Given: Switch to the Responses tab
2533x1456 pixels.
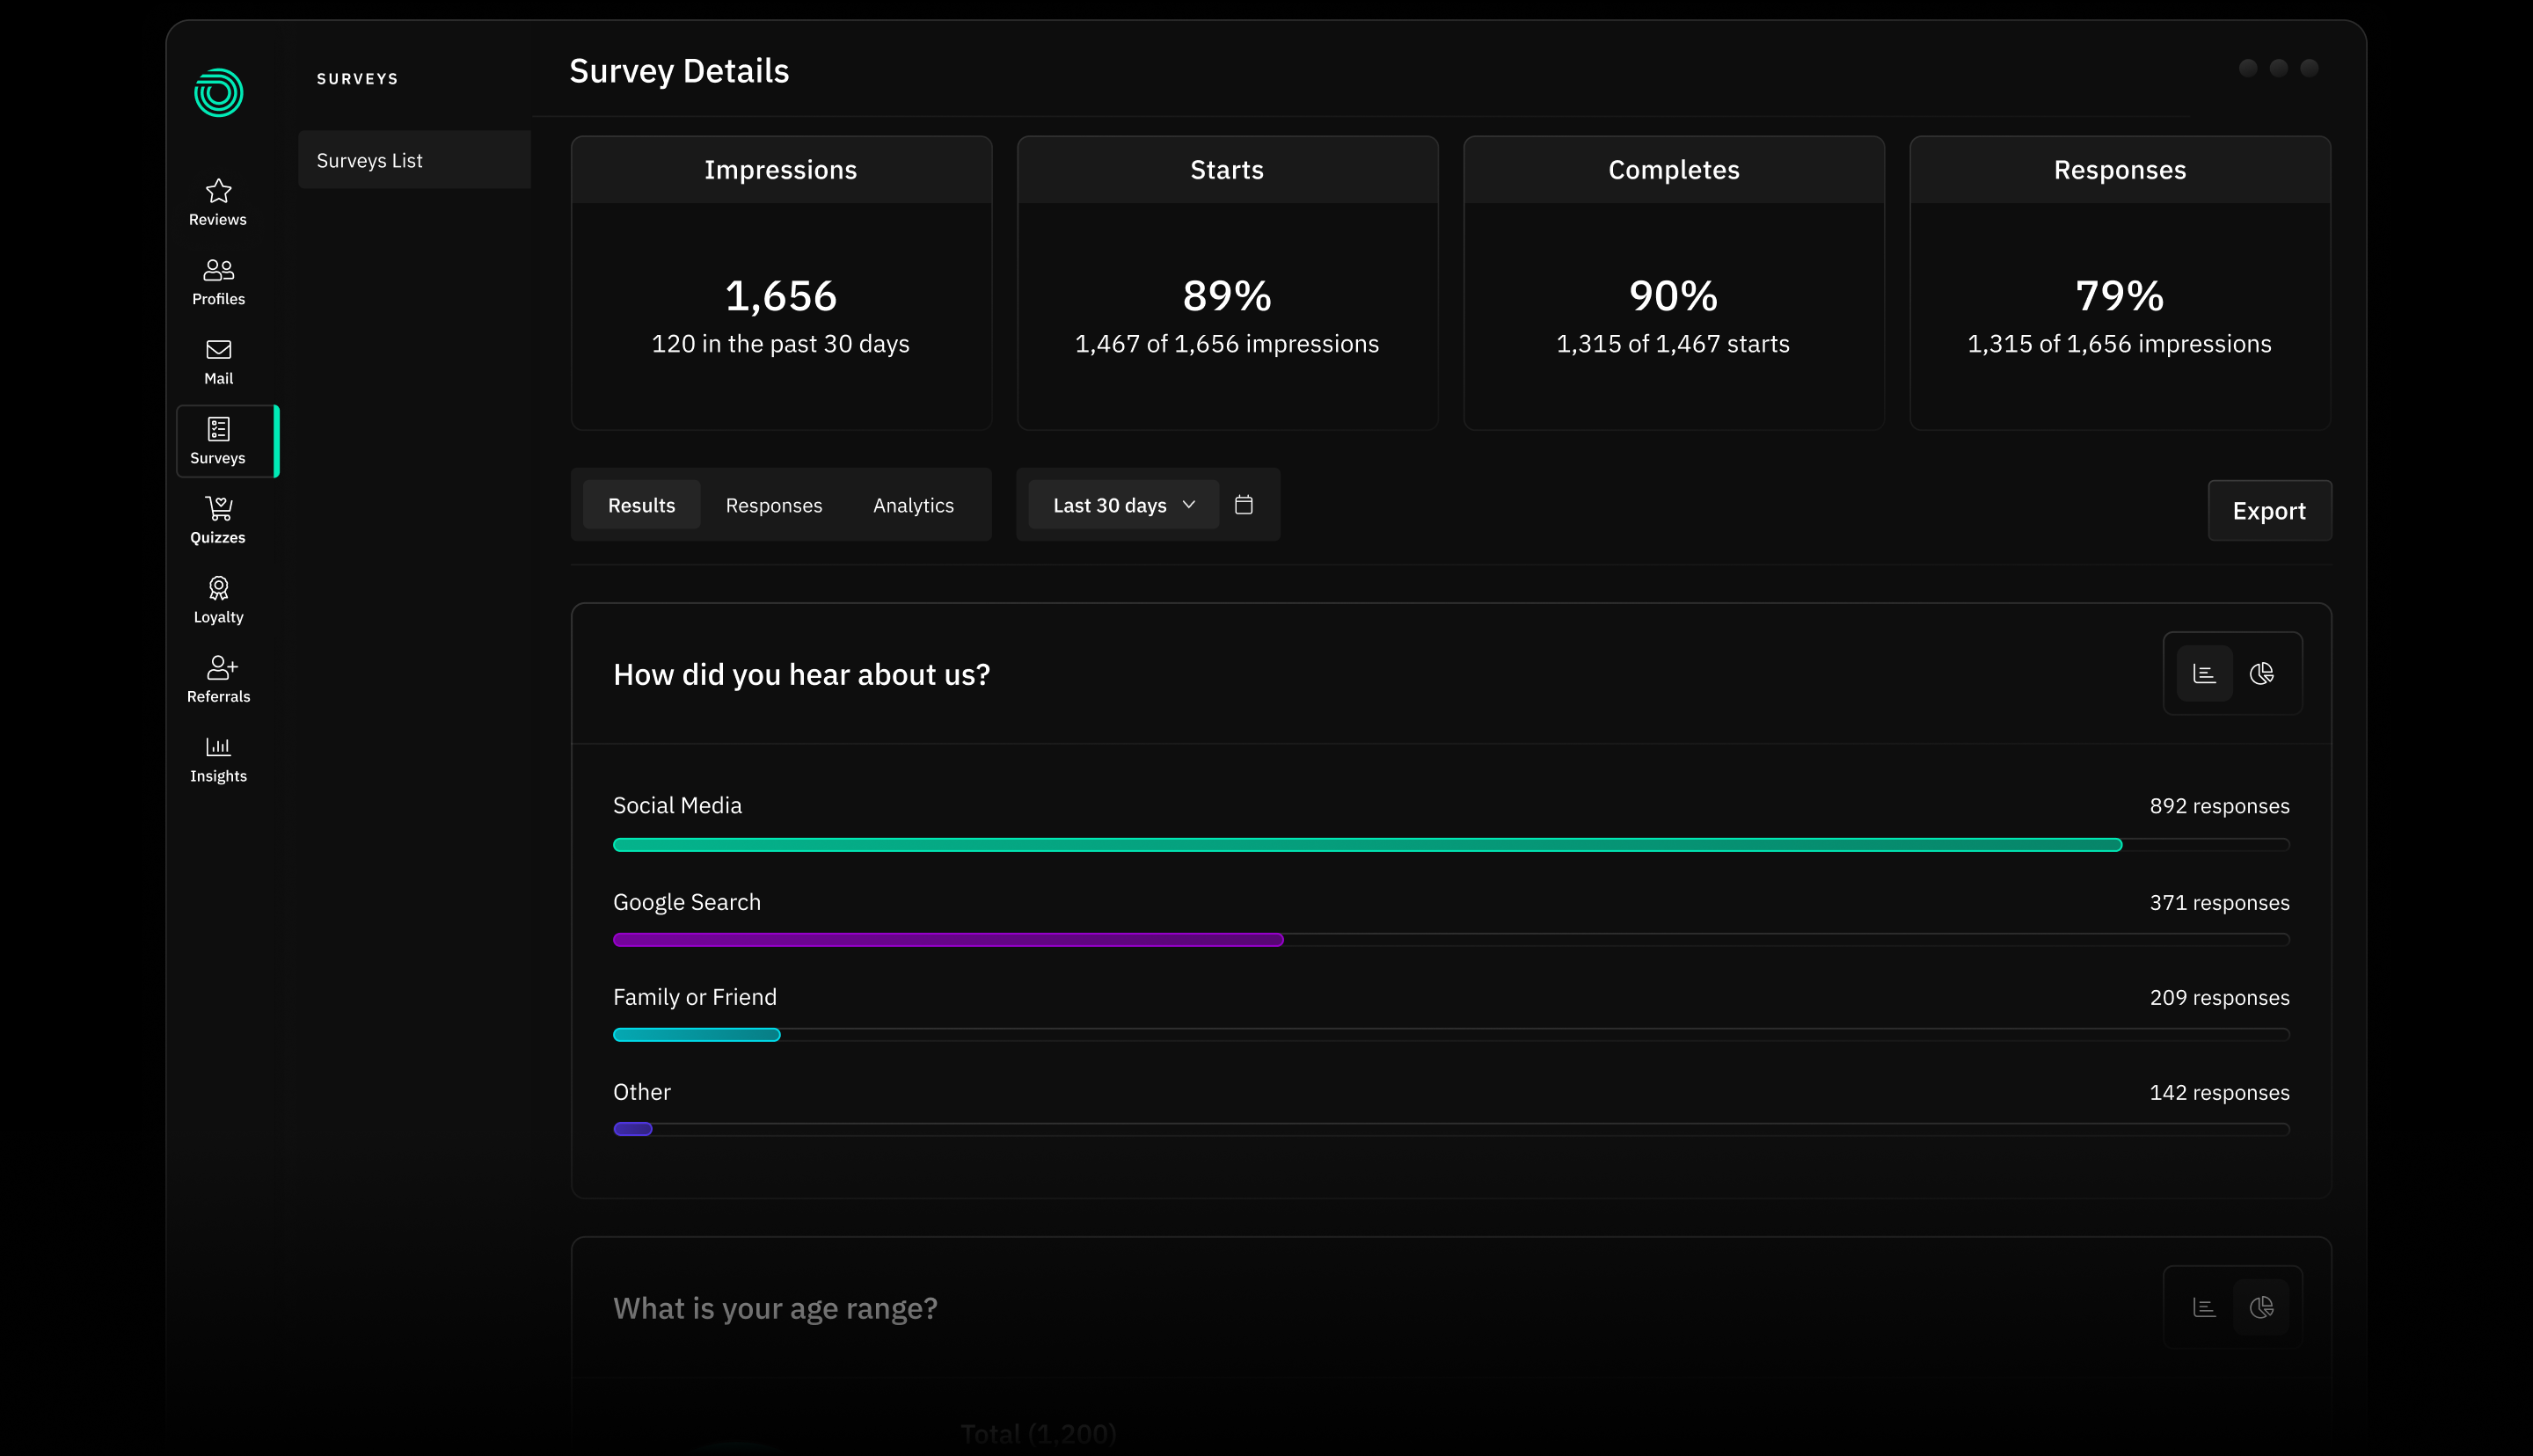Looking at the screenshot, I should pyautogui.click(x=774, y=505).
